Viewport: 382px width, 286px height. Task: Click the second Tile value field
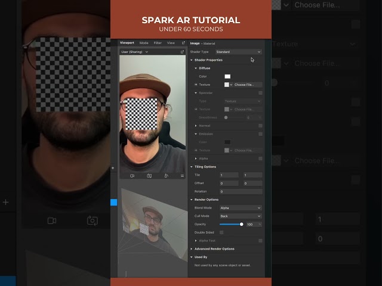(253, 175)
